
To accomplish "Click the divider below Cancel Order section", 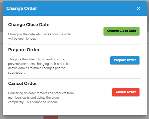I will [x=75, y=108].
